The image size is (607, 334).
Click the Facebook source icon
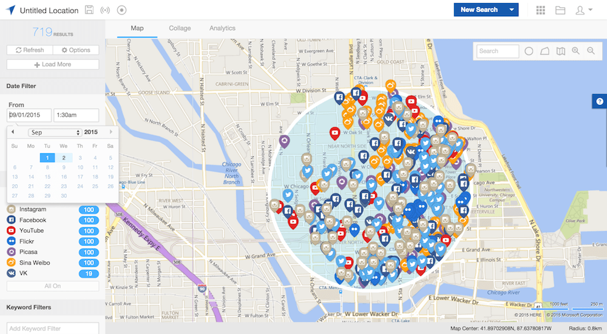[x=11, y=220]
